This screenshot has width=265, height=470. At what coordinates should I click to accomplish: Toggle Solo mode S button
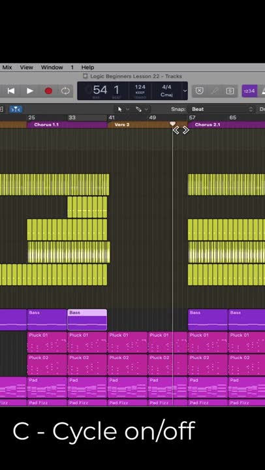click(x=230, y=91)
